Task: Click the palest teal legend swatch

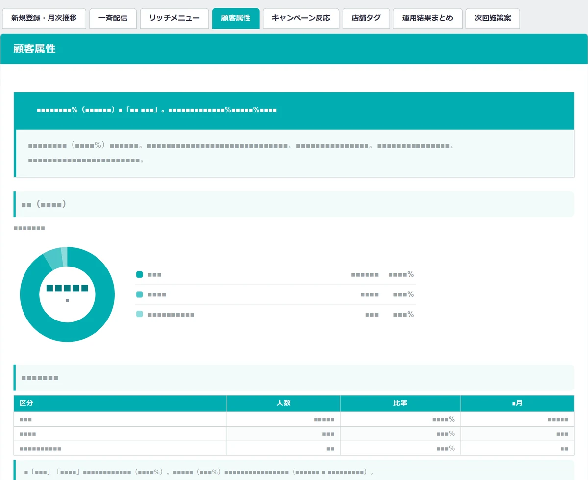Action: pos(140,314)
